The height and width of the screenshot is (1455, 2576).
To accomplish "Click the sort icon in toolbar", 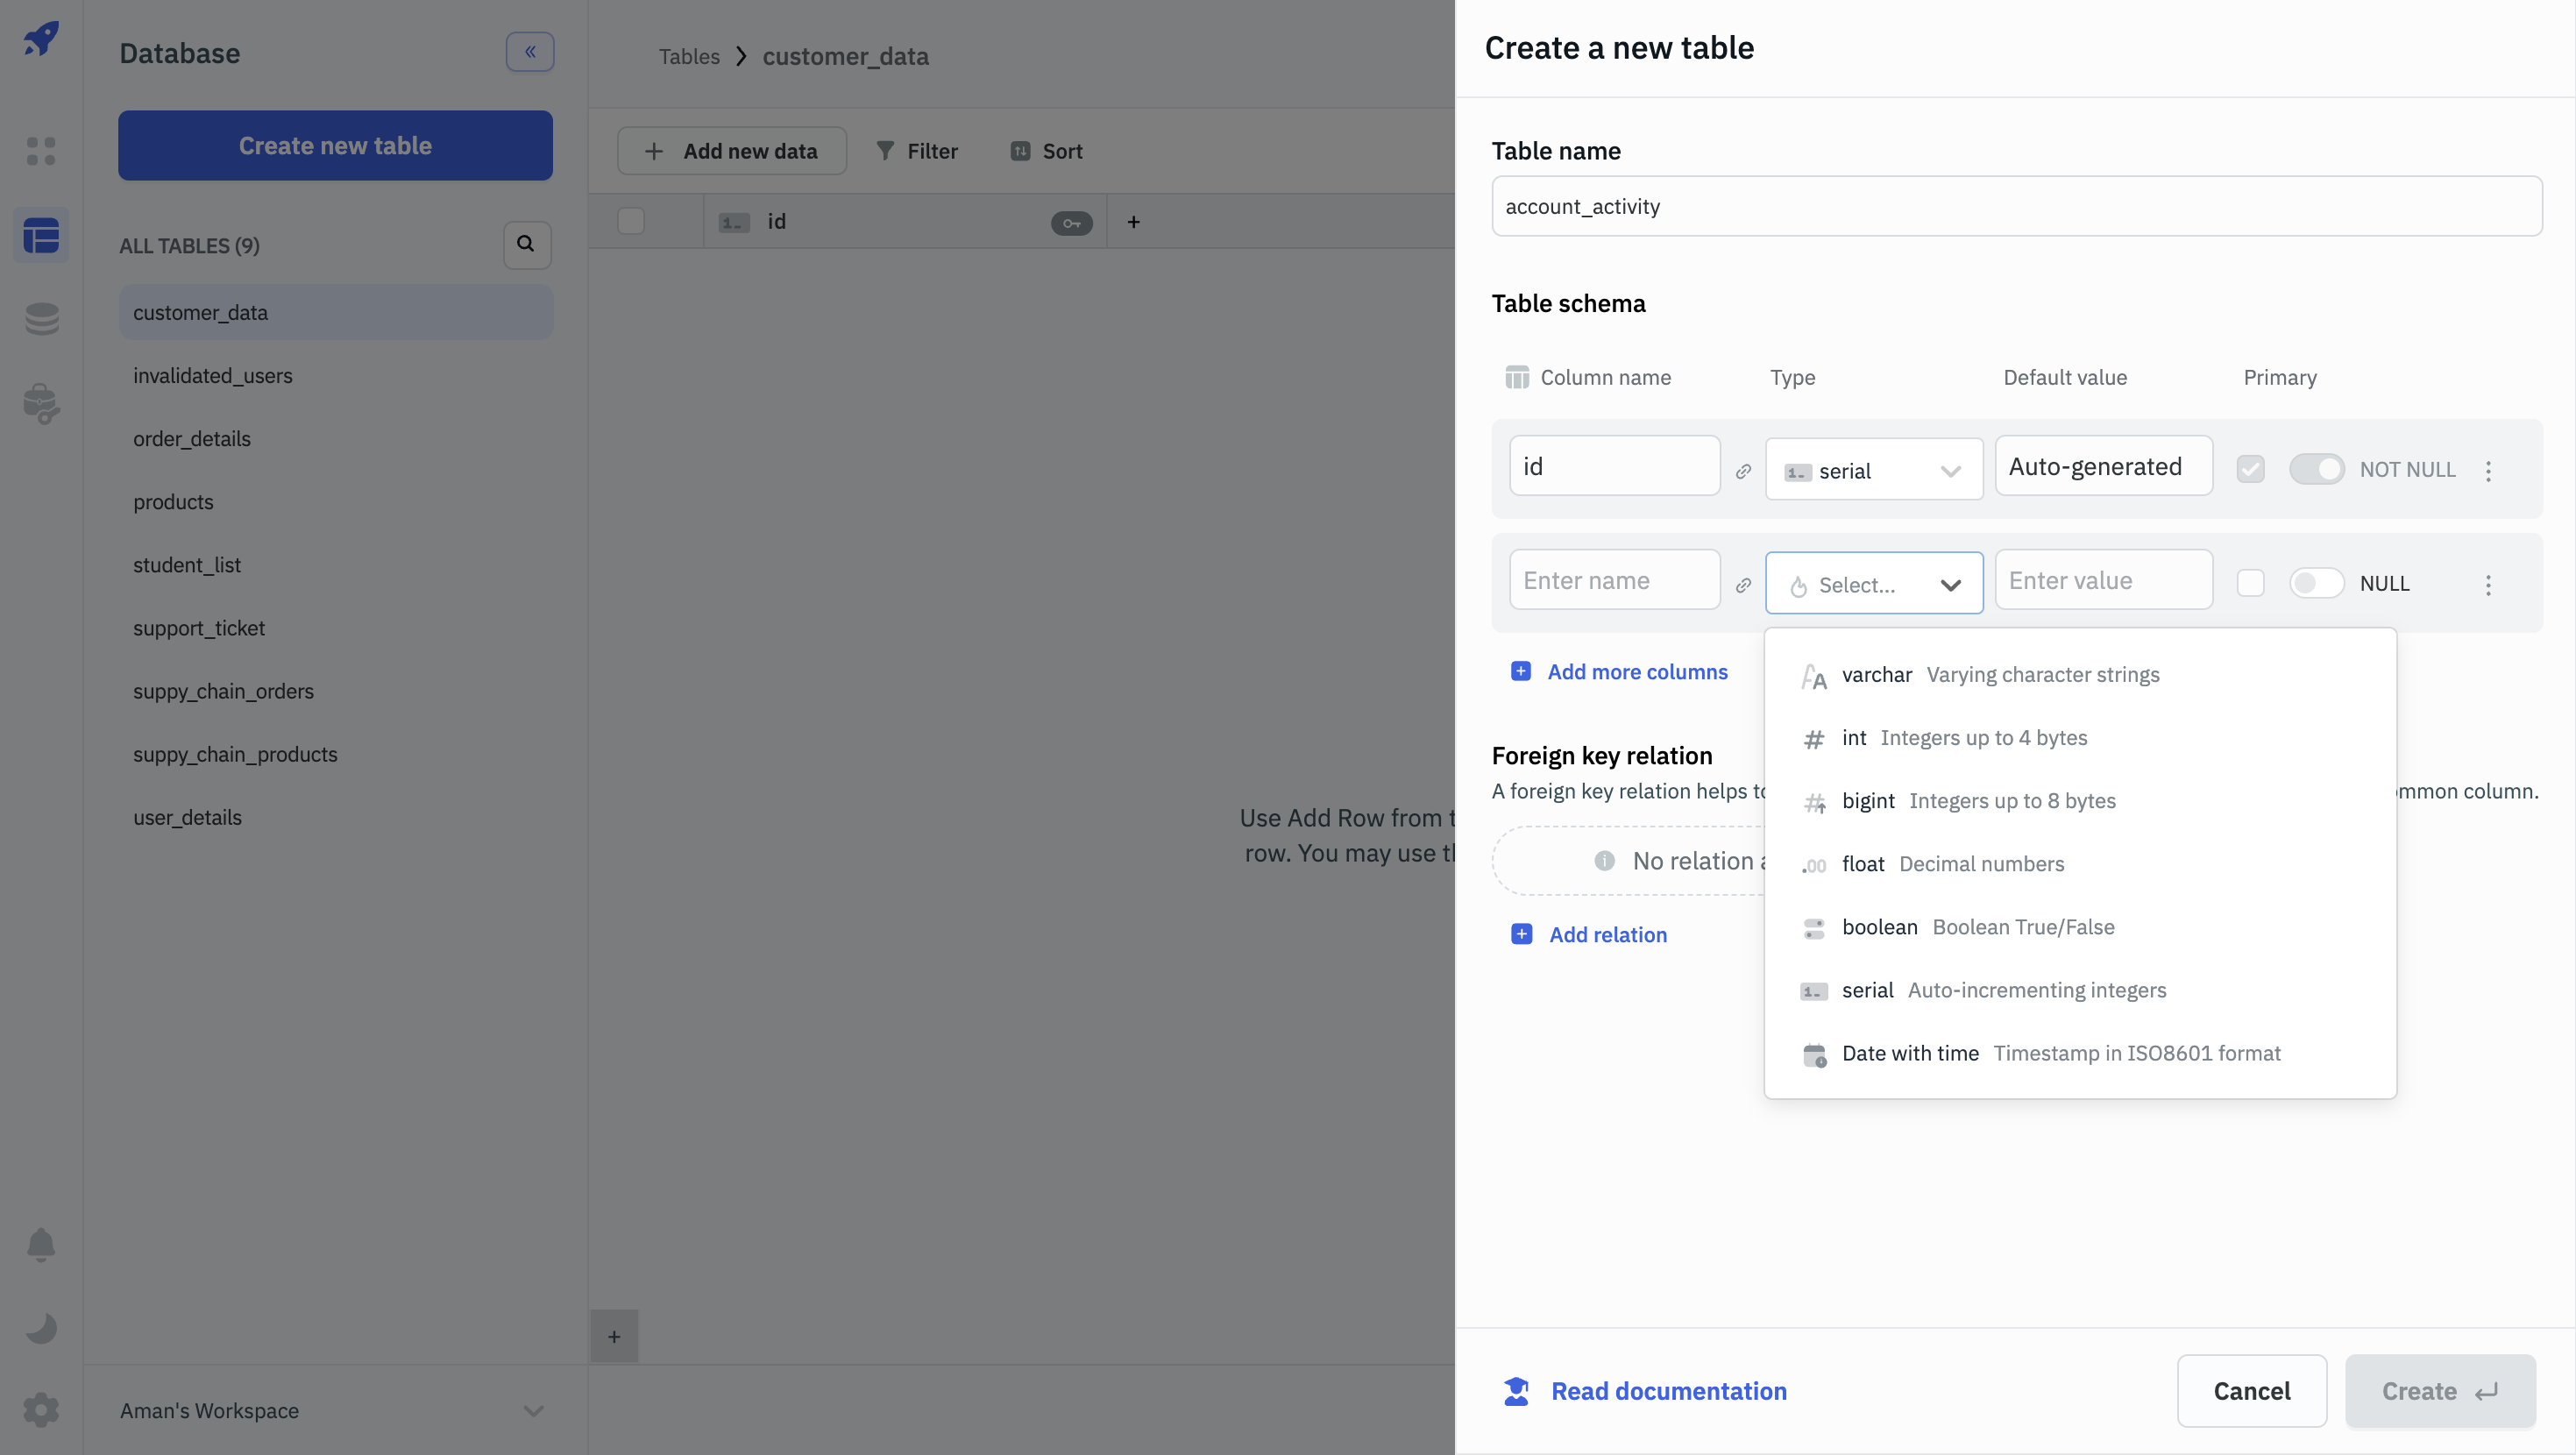I will coord(1019,151).
